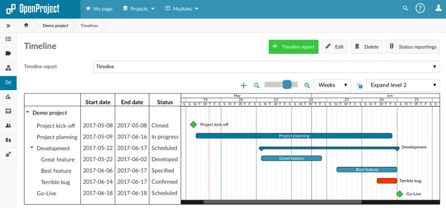
Task: Click the Status column header
Action: pos(165,102)
